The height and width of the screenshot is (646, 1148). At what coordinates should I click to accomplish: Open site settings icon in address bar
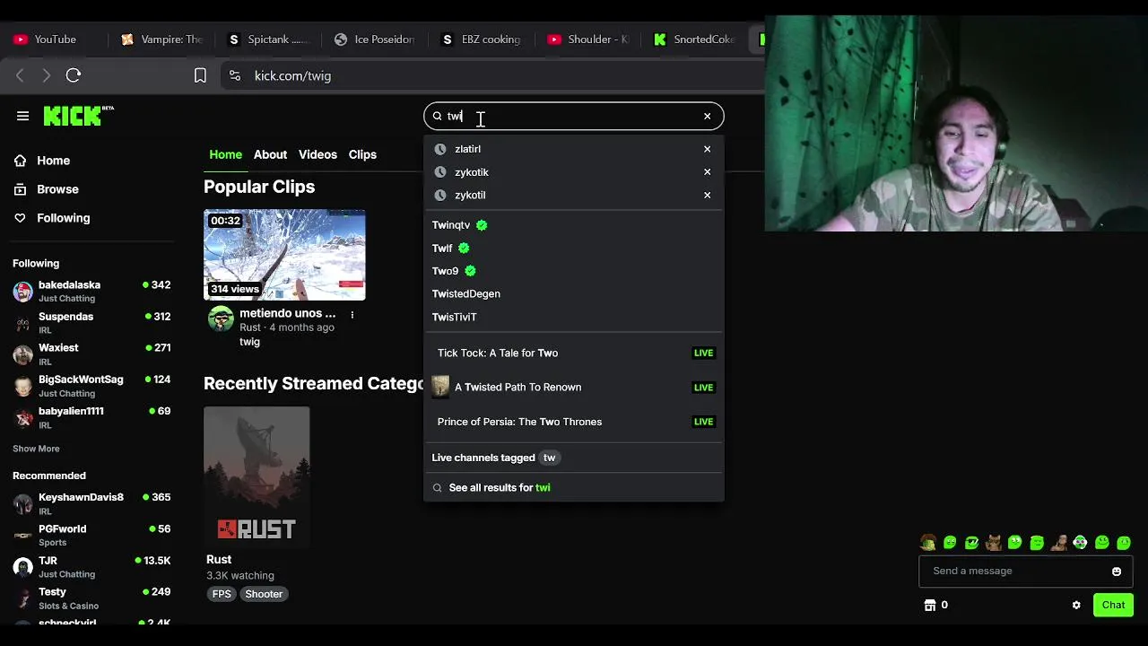(x=235, y=75)
